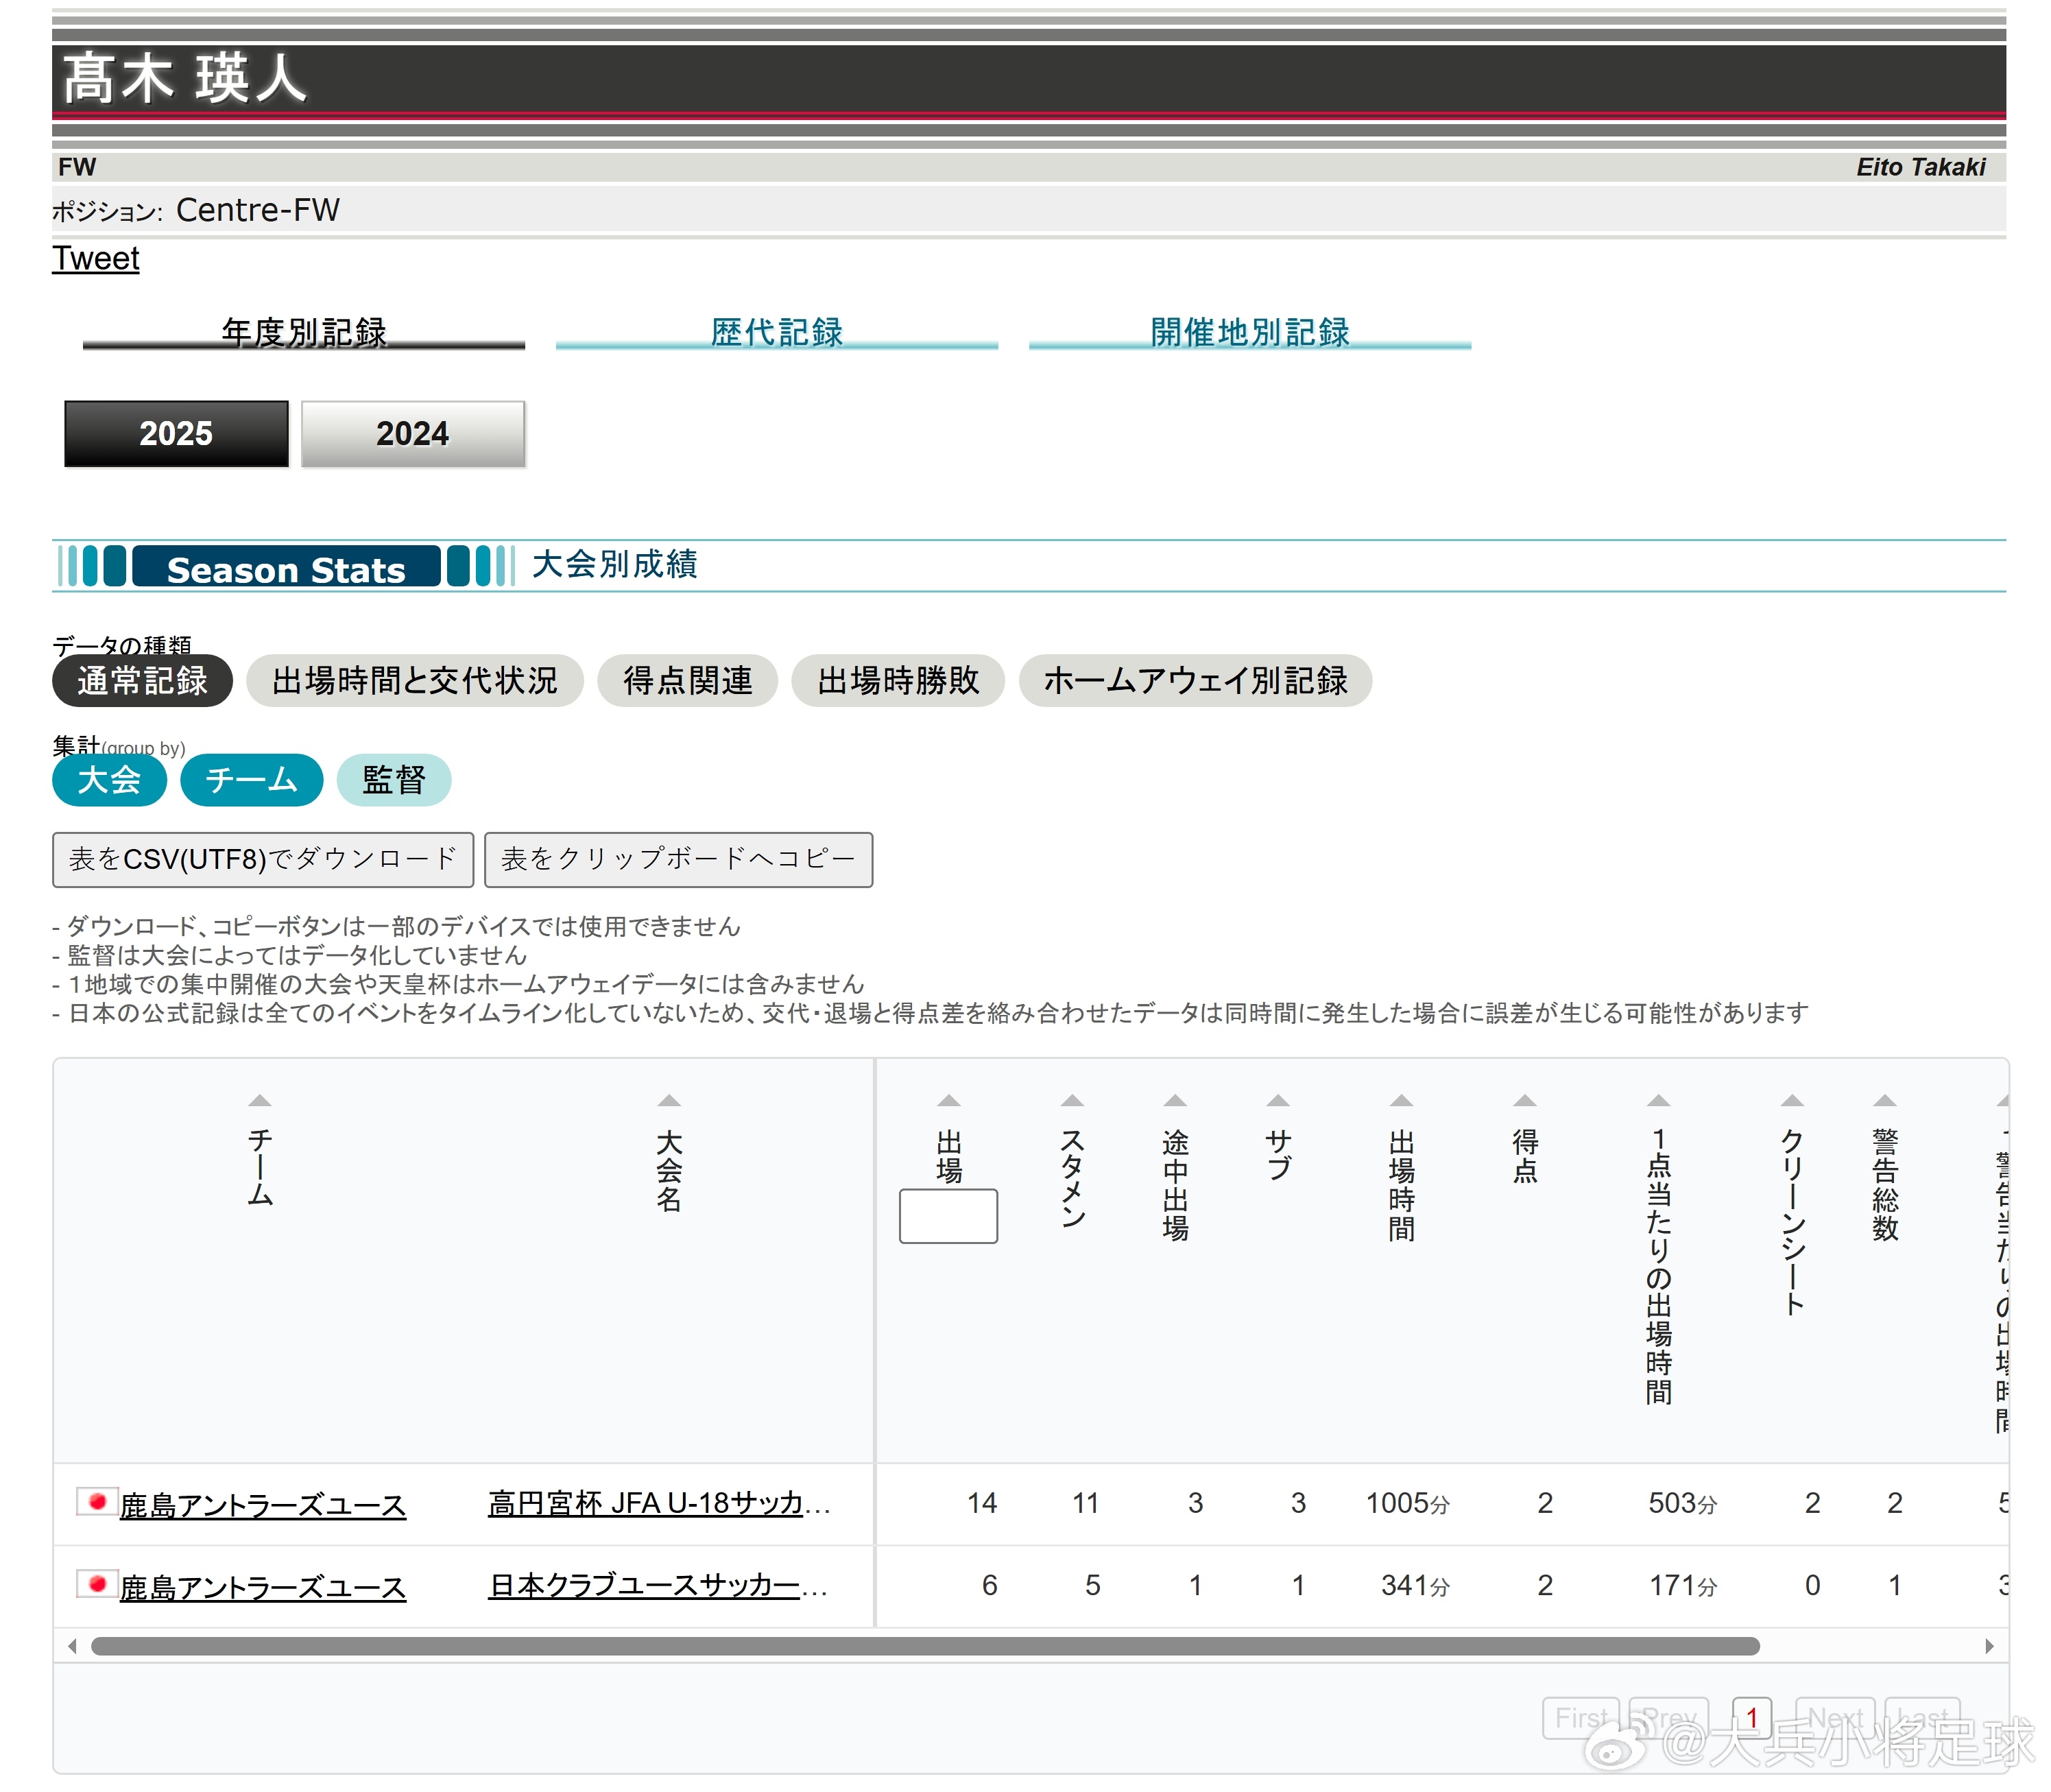This screenshot has height=1792, width=2051.
Task: Sort by 得点 column arrow
Action: [x=1524, y=1100]
